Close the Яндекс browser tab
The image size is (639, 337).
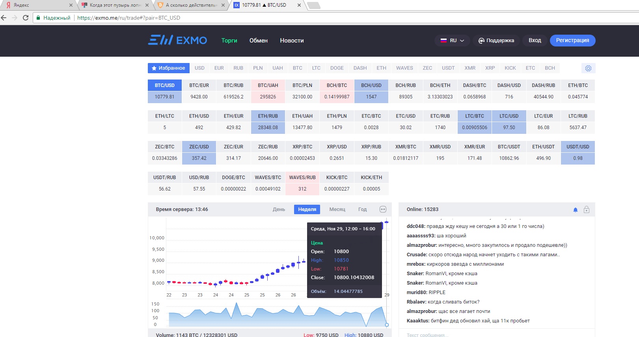[x=71, y=5]
